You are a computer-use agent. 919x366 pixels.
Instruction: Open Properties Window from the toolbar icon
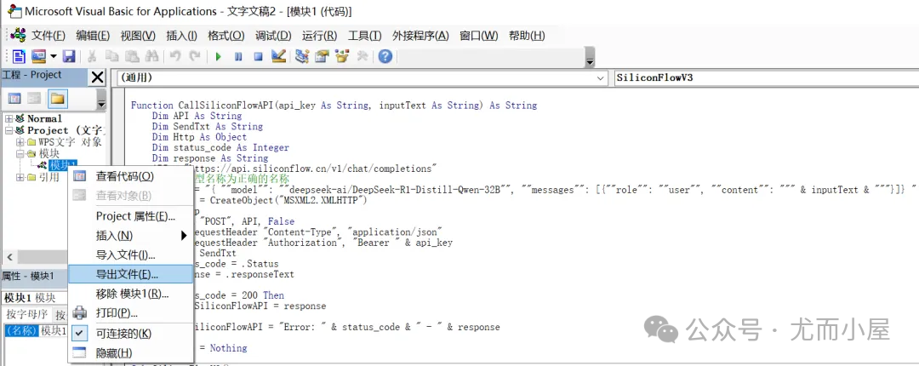(322, 56)
